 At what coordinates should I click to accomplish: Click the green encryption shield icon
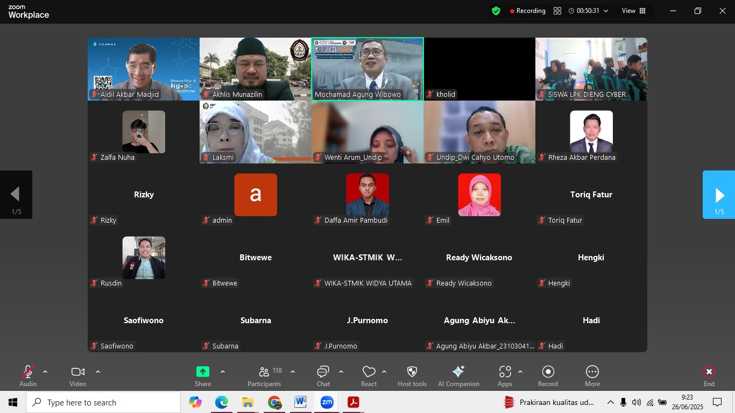click(496, 11)
